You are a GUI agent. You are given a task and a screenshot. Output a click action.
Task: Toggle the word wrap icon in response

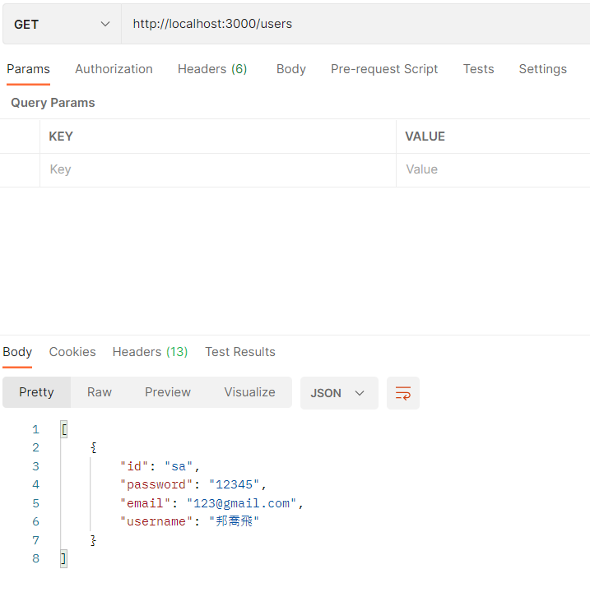(403, 393)
